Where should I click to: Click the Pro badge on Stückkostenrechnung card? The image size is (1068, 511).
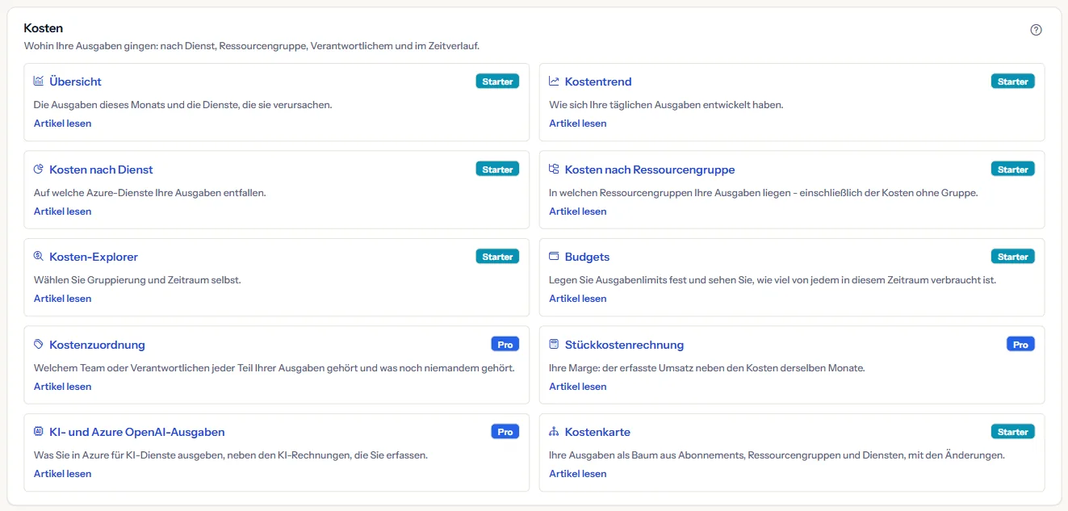pos(1020,344)
